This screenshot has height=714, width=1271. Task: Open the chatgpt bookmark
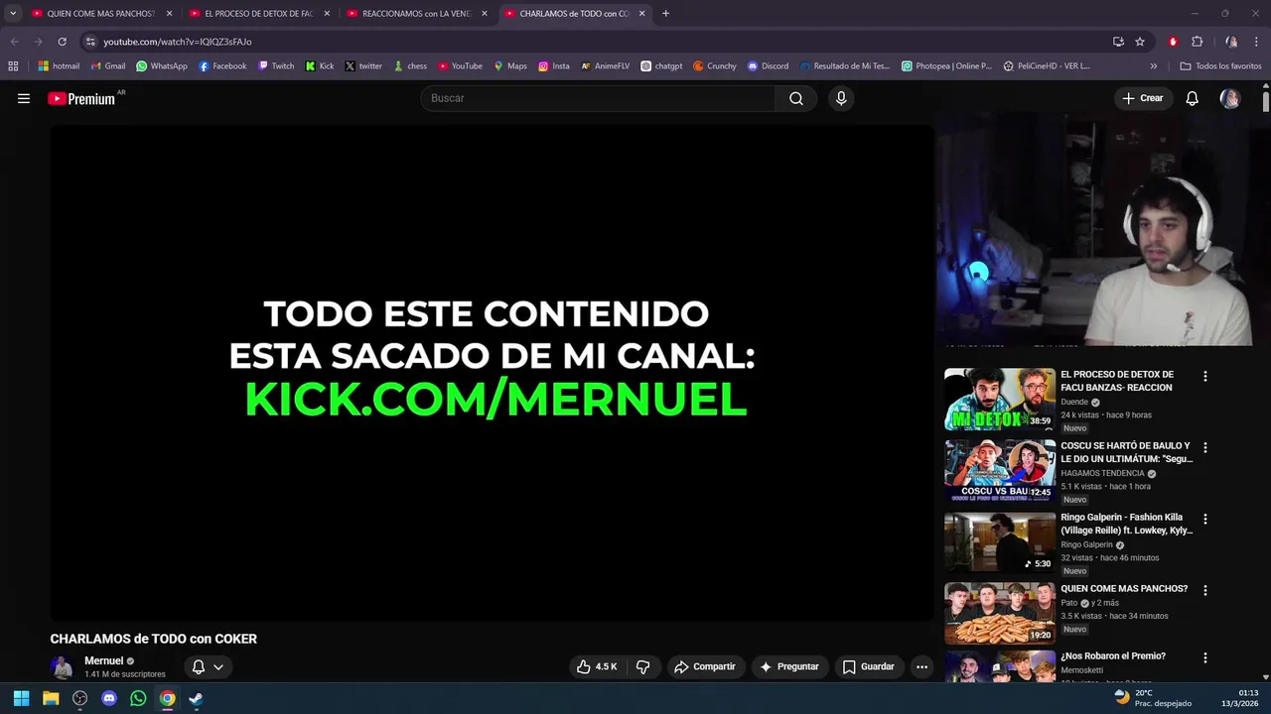click(661, 66)
